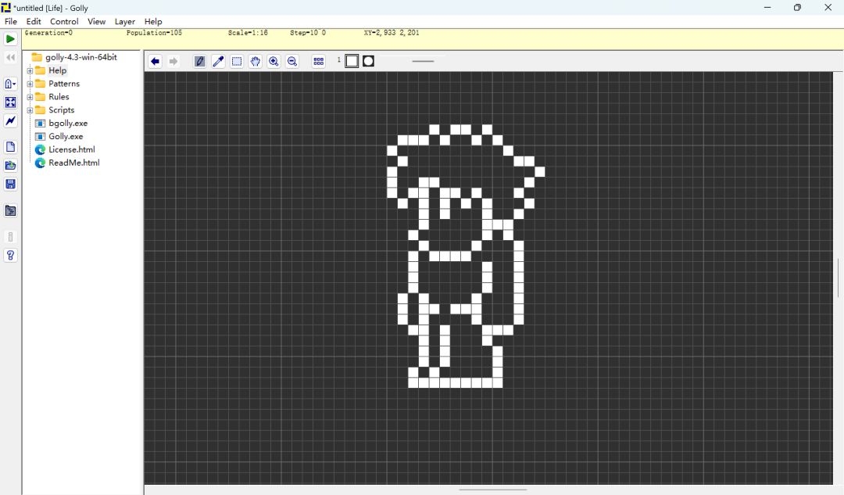Click the state slider line in edit bar
844x495 pixels.
pyautogui.click(x=423, y=62)
